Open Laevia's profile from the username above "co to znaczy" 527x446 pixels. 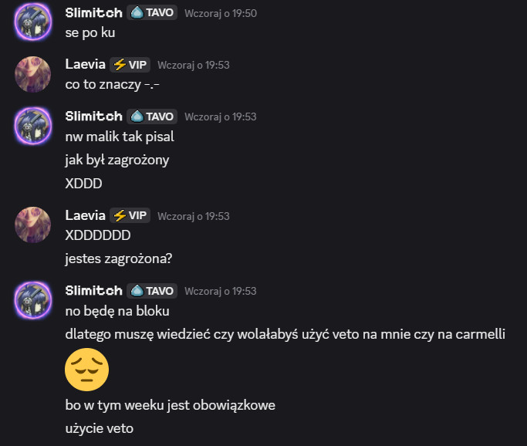pyautogui.click(x=85, y=65)
